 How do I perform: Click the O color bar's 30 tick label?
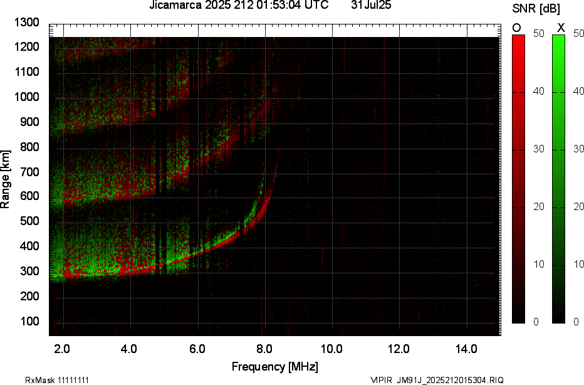tap(538, 149)
